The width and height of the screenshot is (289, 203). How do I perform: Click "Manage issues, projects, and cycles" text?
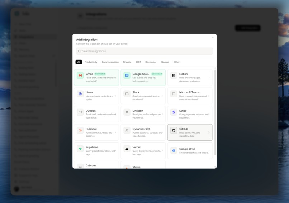pyautogui.click(x=100, y=98)
